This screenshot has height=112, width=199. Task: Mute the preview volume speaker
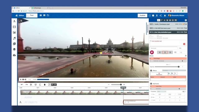point(25,80)
